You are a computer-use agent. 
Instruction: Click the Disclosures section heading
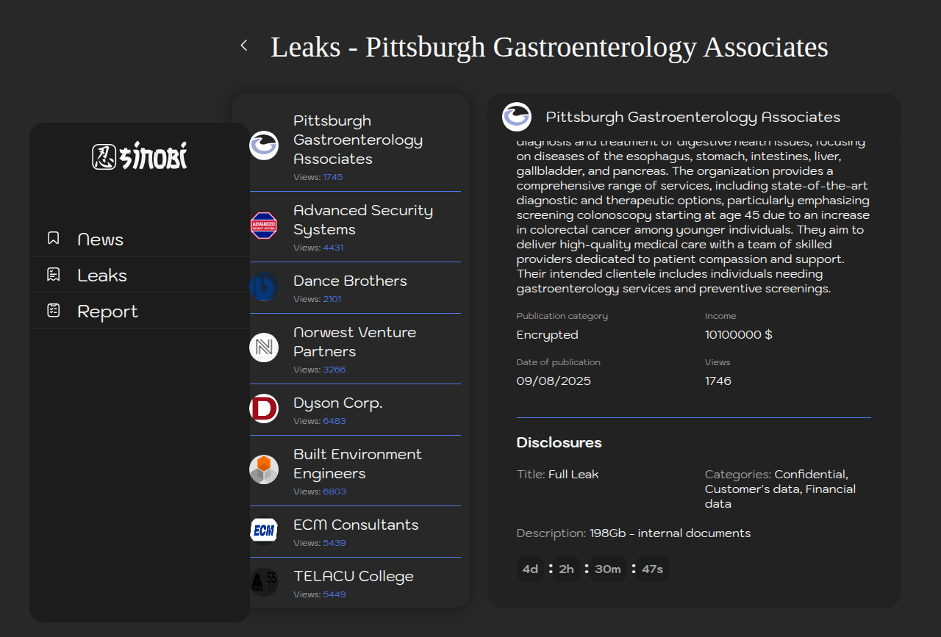pyautogui.click(x=559, y=442)
